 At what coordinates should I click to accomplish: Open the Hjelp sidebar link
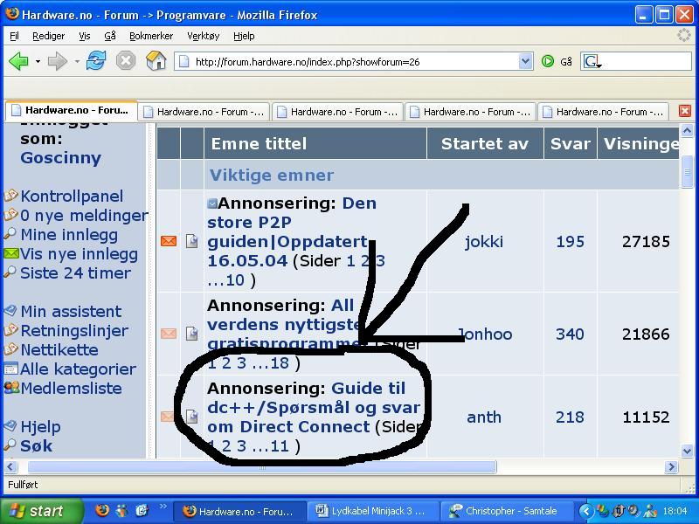tap(40, 427)
